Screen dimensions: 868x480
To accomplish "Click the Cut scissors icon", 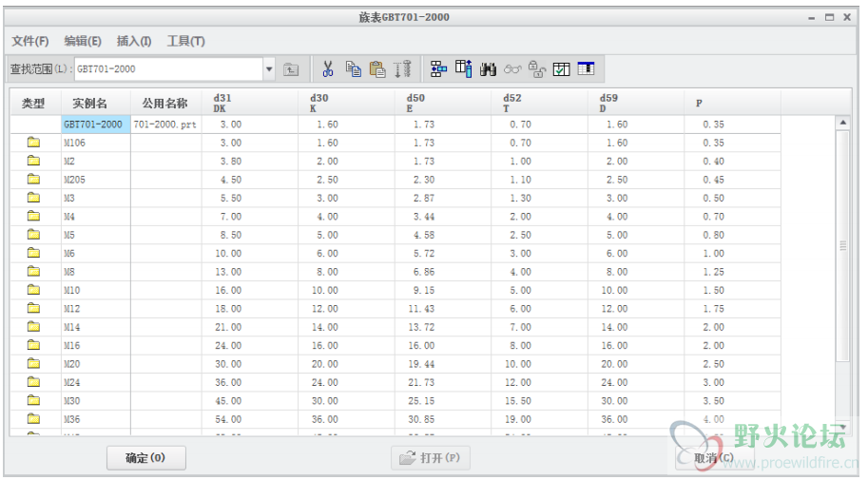I will coord(328,68).
